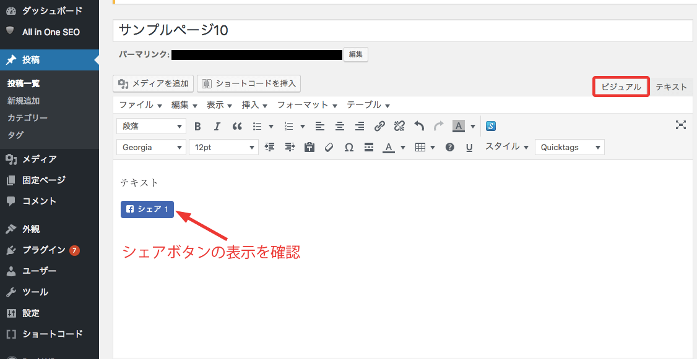Undo the last edit with the undo arrow
The image size is (697, 359).
pos(419,127)
